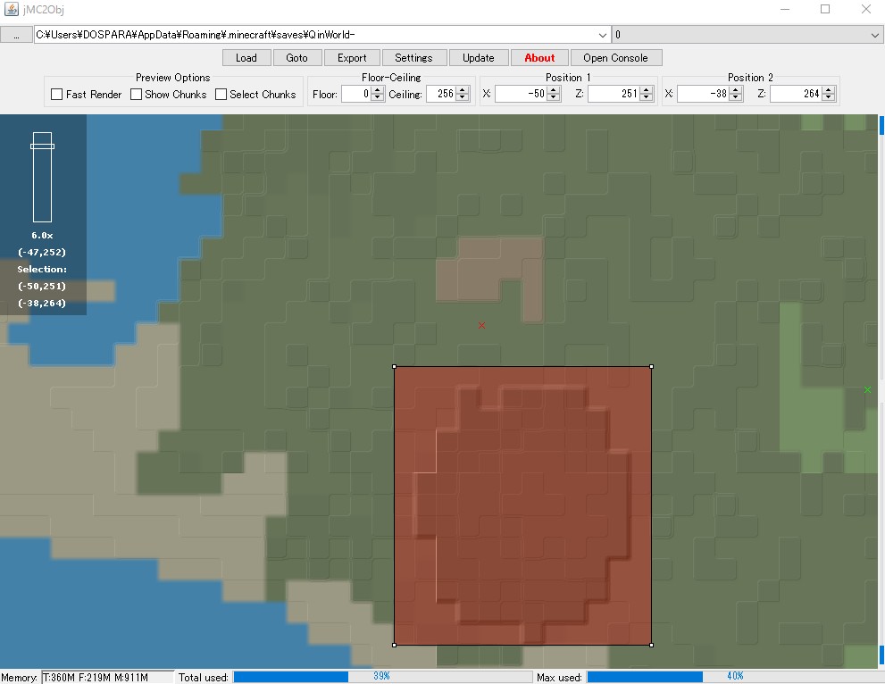
Task: Click the red selection area on map
Action: point(522,505)
